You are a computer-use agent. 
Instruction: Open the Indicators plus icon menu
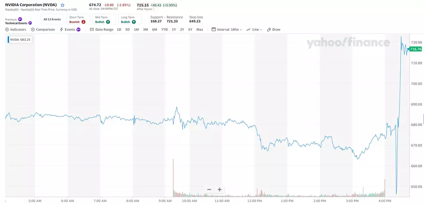[x=15, y=30]
